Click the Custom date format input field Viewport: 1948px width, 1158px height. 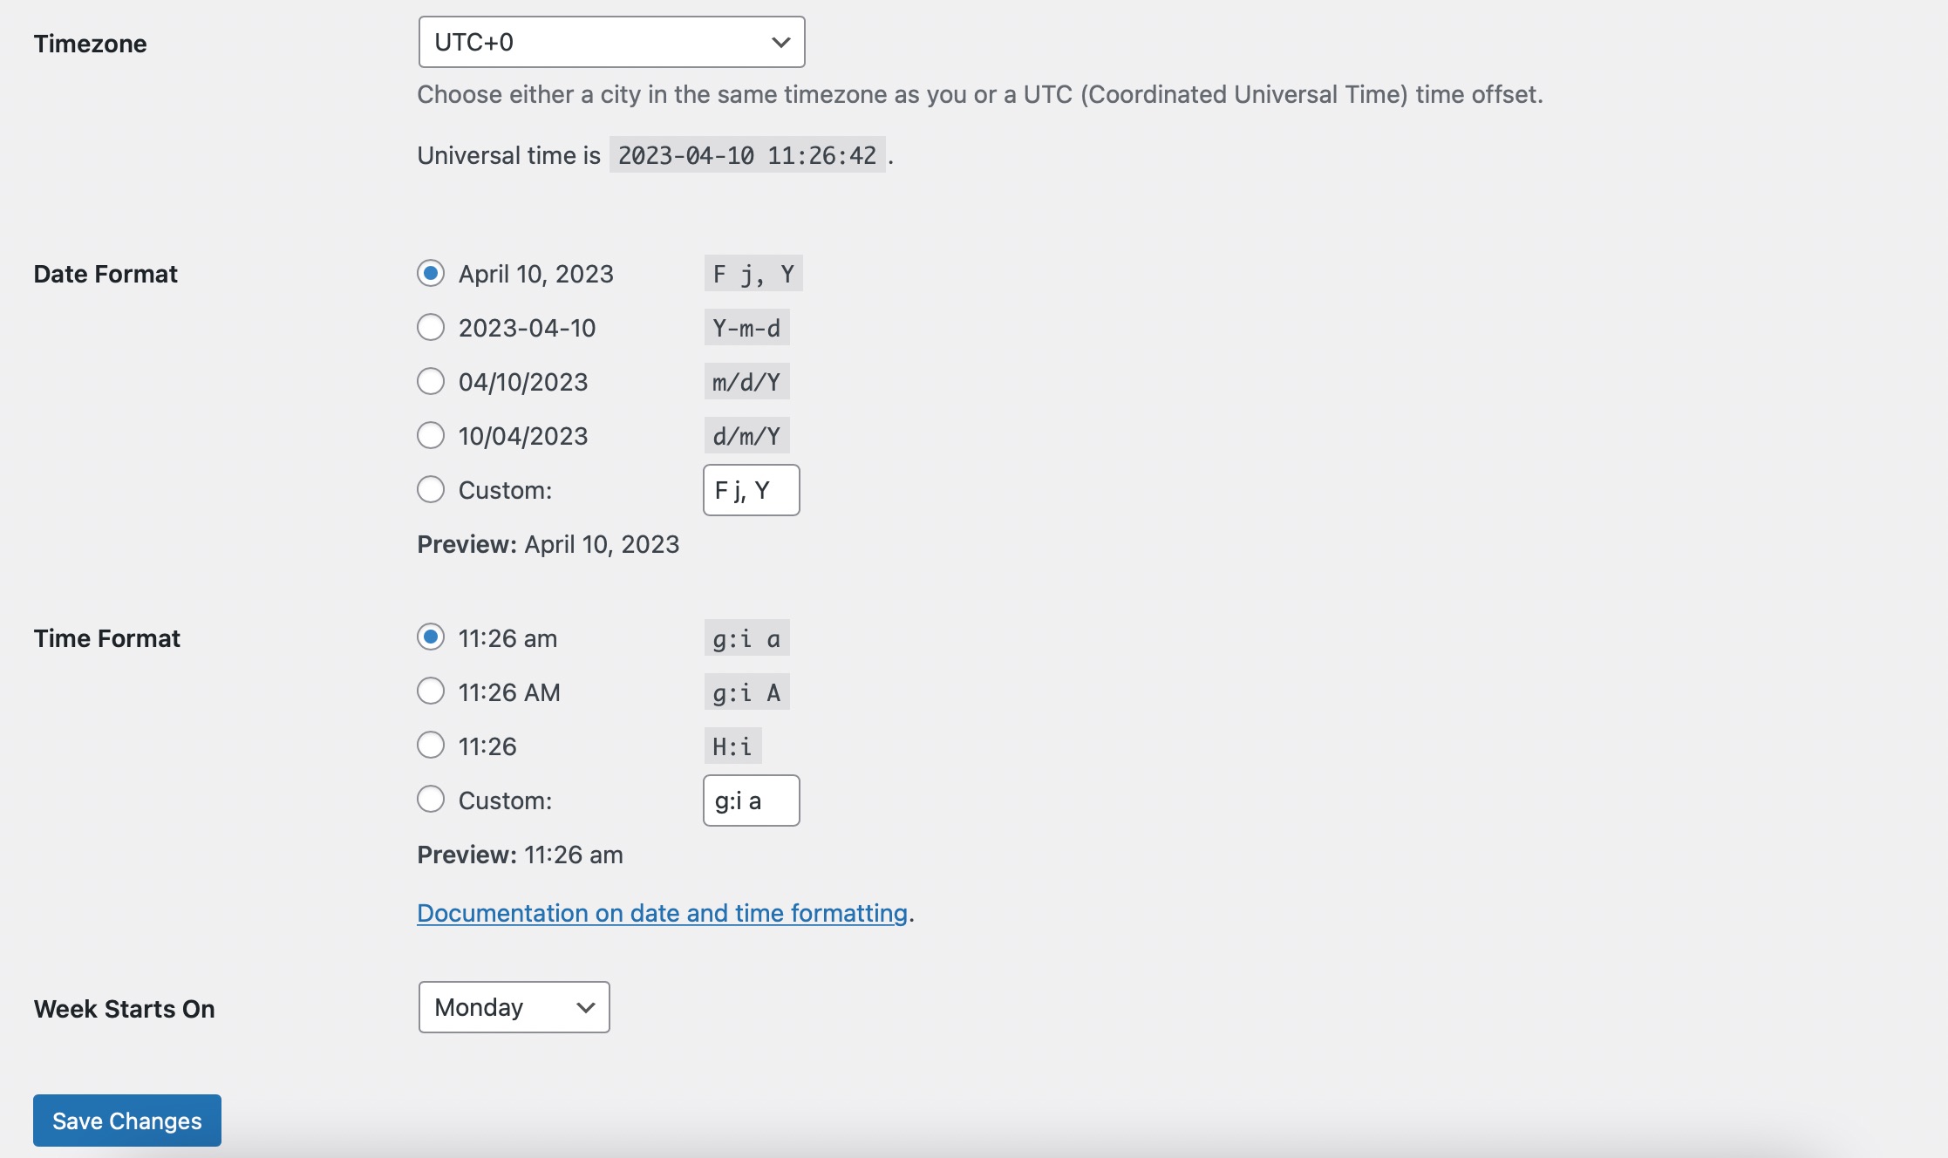(750, 488)
